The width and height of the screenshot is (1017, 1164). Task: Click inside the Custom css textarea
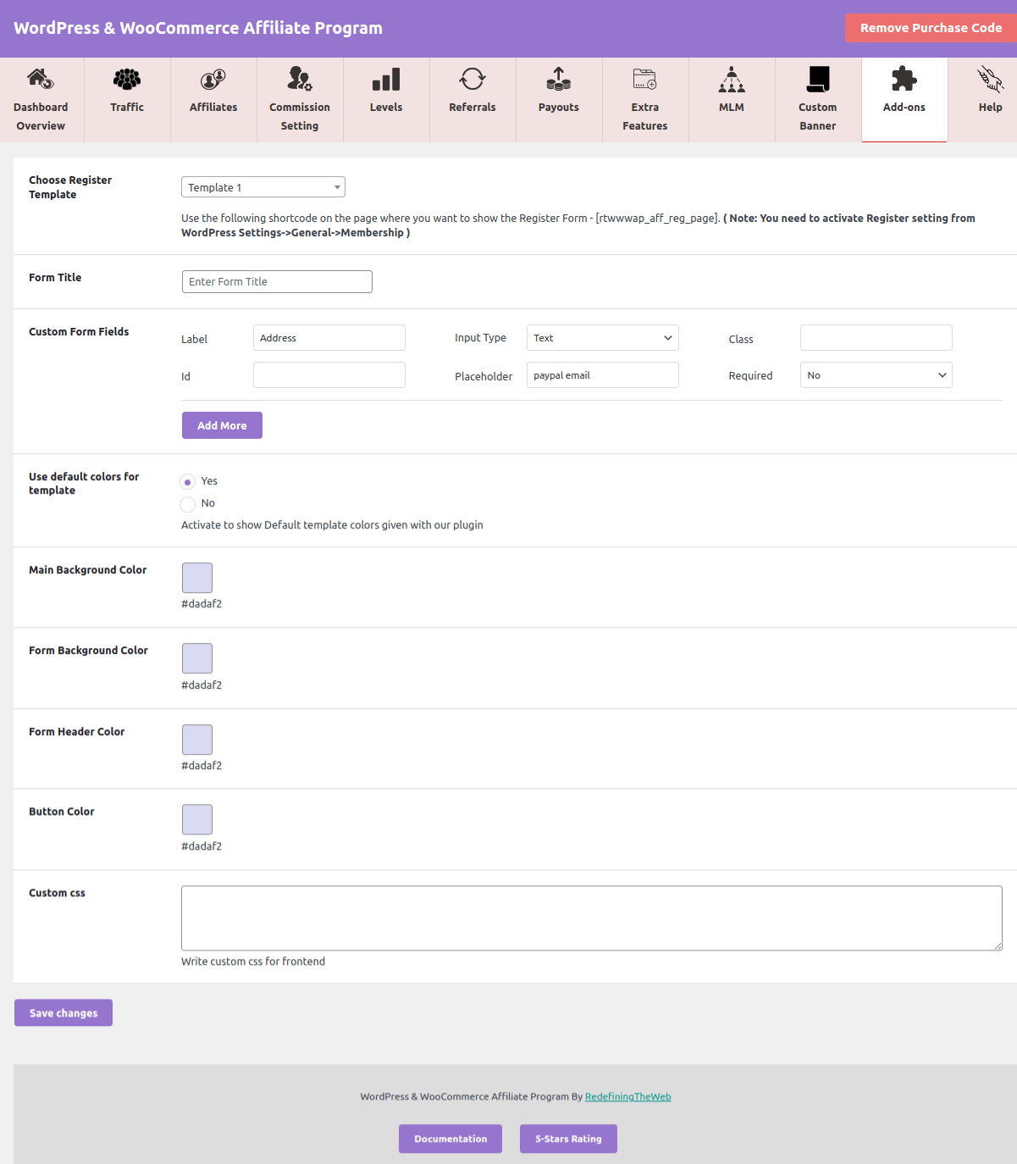pyautogui.click(x=592, y=918)
